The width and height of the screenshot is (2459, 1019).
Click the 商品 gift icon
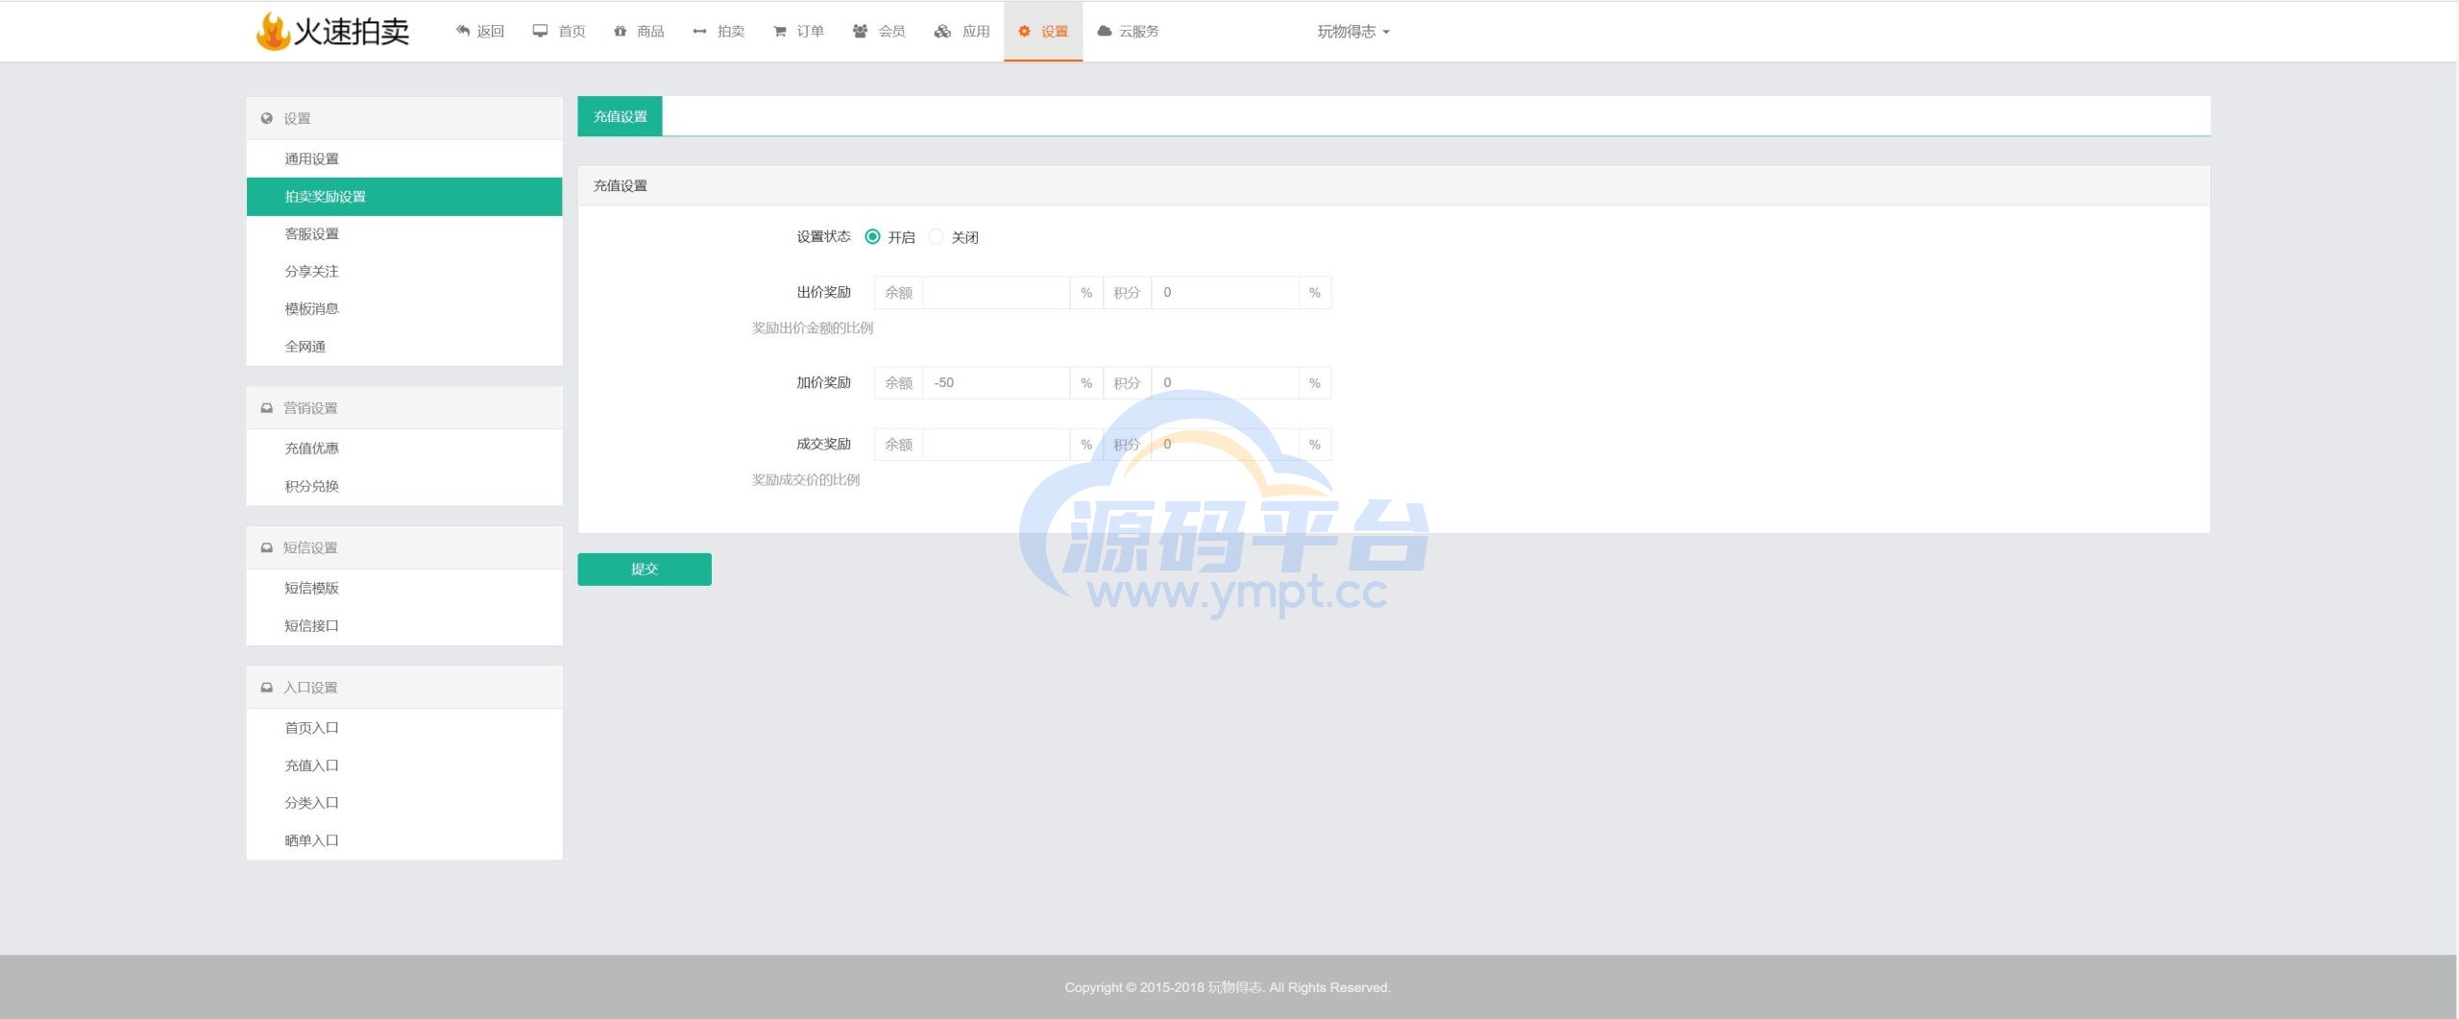pyautogui.click(x=621, y=31)
